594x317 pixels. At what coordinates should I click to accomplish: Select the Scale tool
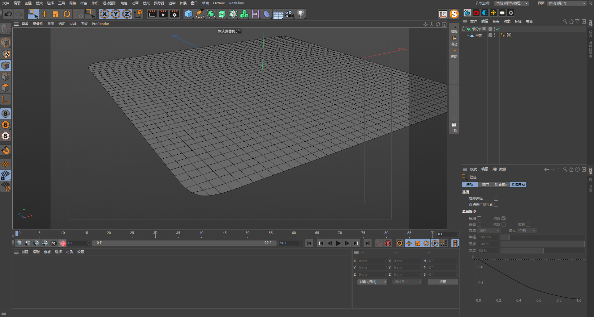point(56,14)
